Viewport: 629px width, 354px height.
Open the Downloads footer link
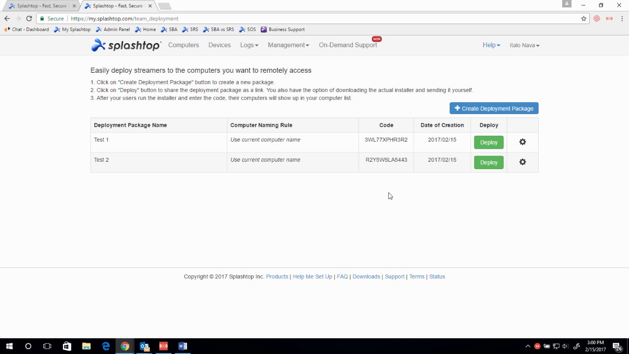pyautogui.click(x=366, y=277)
